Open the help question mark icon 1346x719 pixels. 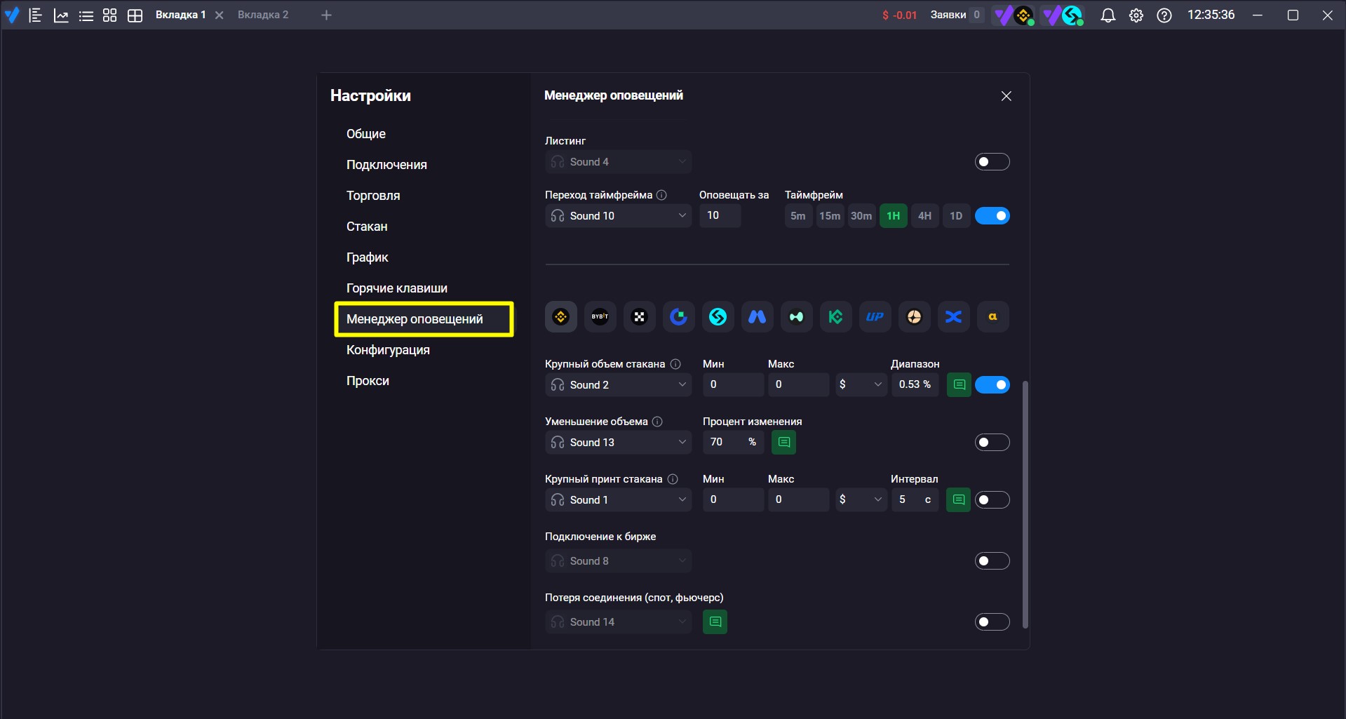tap(1164, 15)
